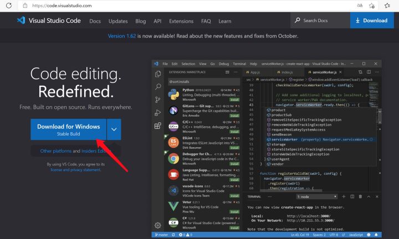Open the Explorer files icon in the sidebar
Viewport: 399px width, 239px height.
[x=158, y=74]
